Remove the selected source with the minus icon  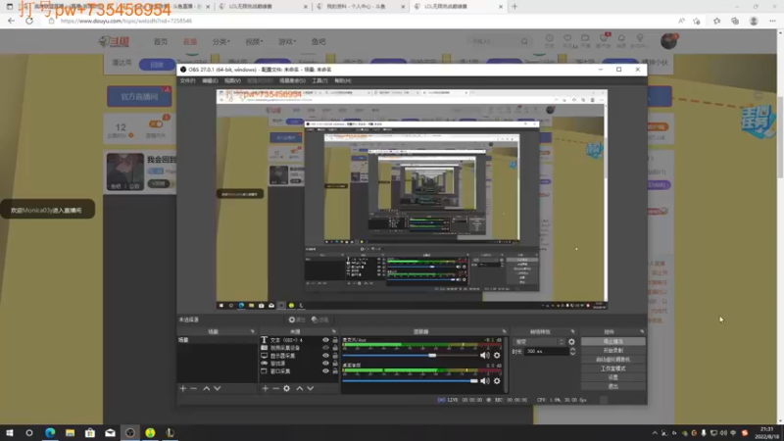(x=275, y=388)
